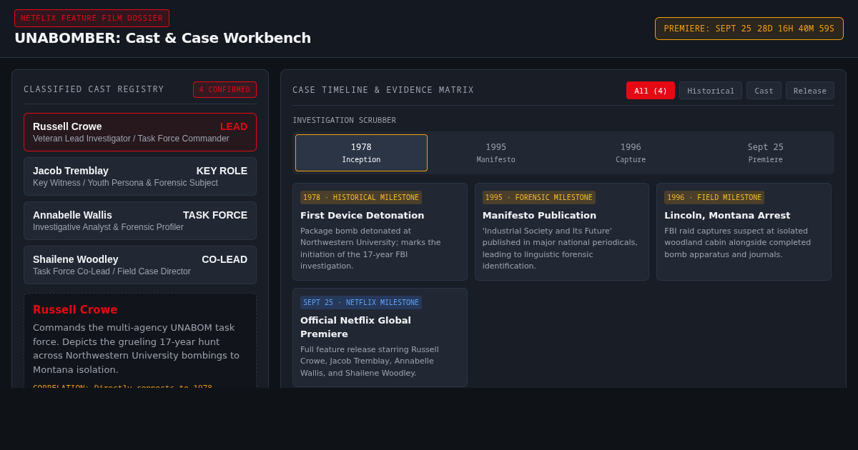Filter timeline by Release
The width and height of the screenshot is (858, 450).
pos(810,91)
